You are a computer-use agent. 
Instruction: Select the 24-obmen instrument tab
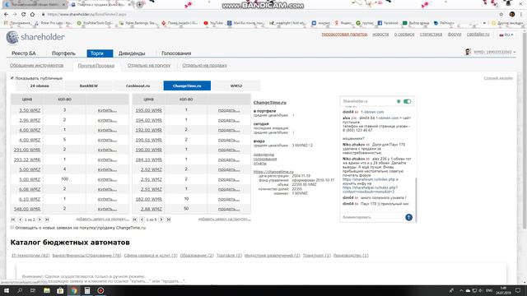click(x=40, y=86)
